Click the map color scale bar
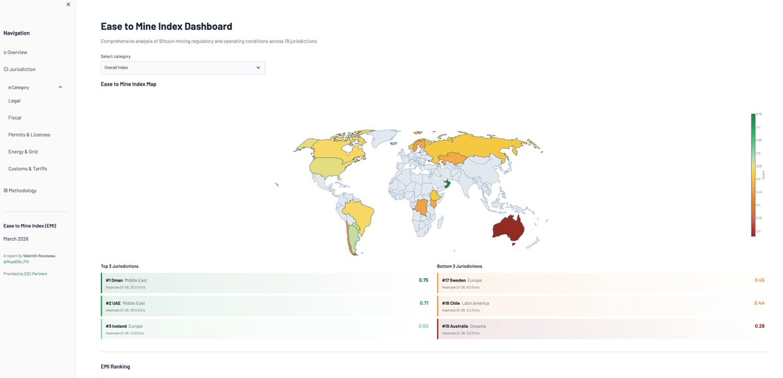 [753, 175]
